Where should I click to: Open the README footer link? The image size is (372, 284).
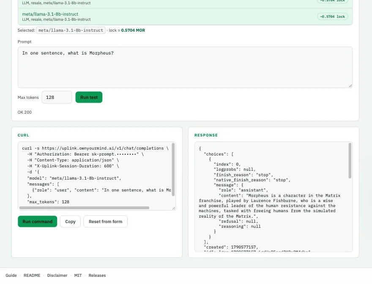32,275
